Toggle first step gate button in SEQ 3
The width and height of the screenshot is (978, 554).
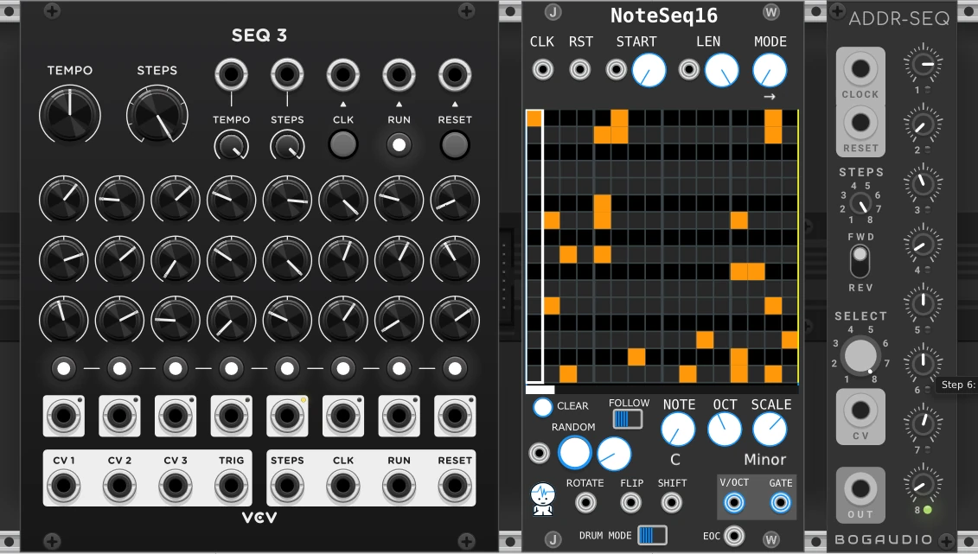coord(64,368)
